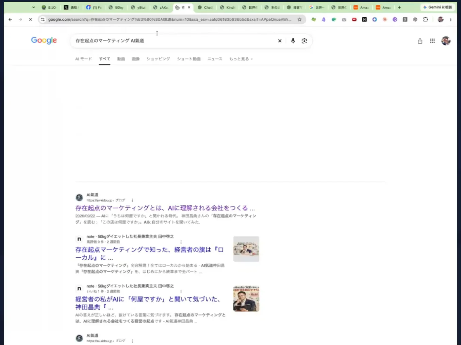Image resolution: width=461 pixels, height=345 pixels.
Task: Open the Notion extension icon
Action: (364, 20)
